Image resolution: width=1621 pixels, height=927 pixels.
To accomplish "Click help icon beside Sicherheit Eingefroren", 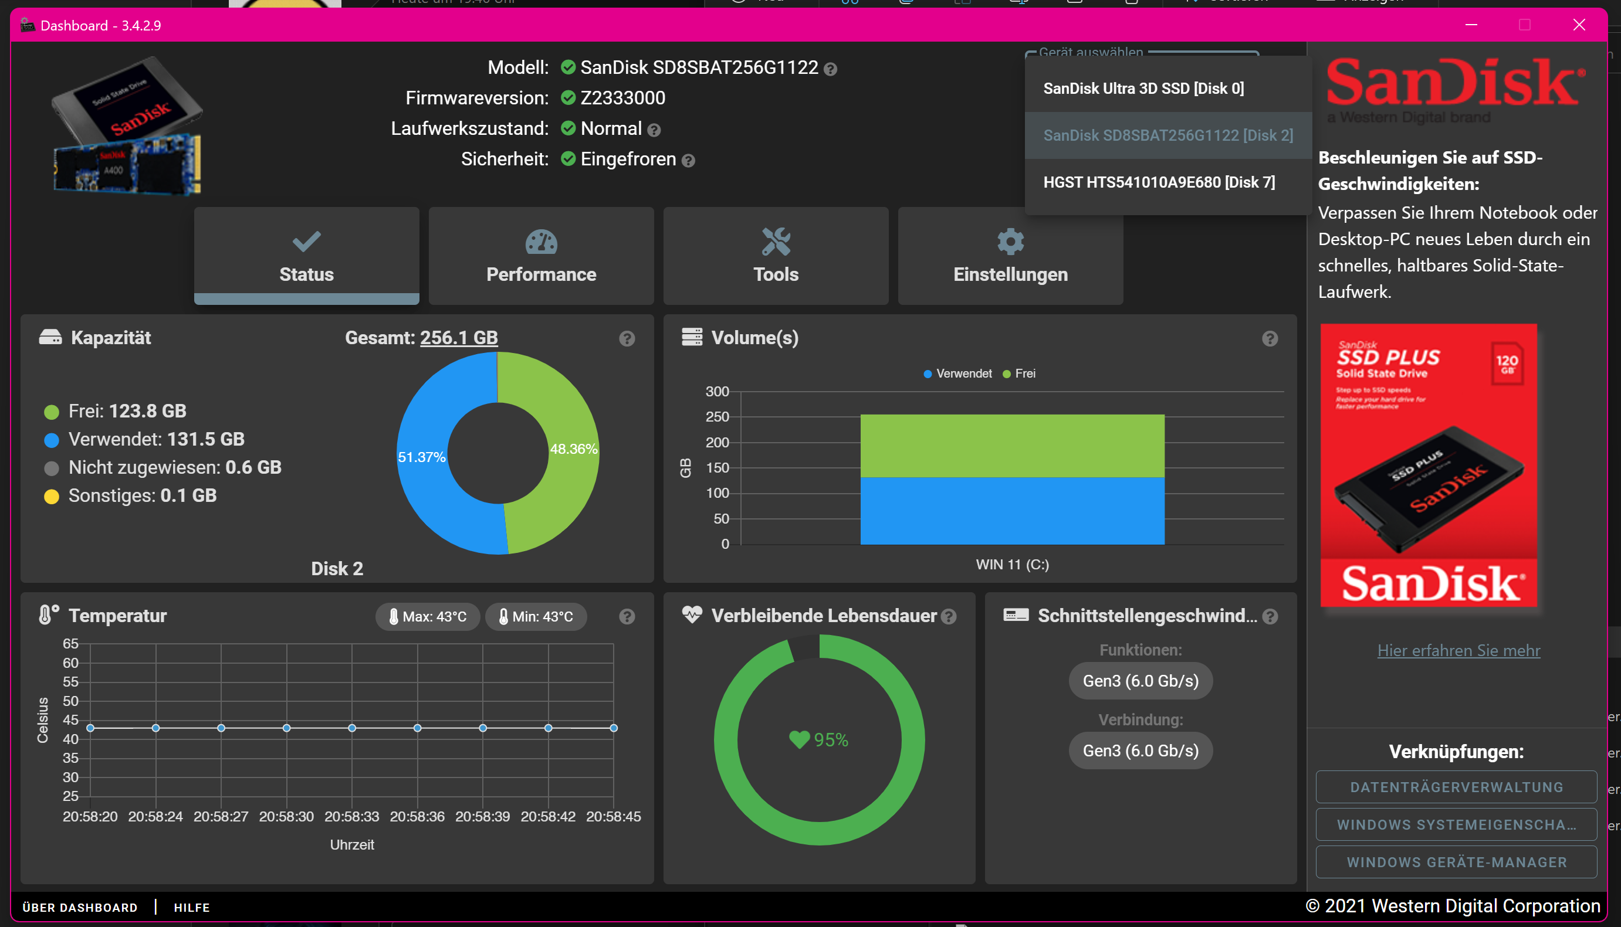I will [x=689, y=161].
